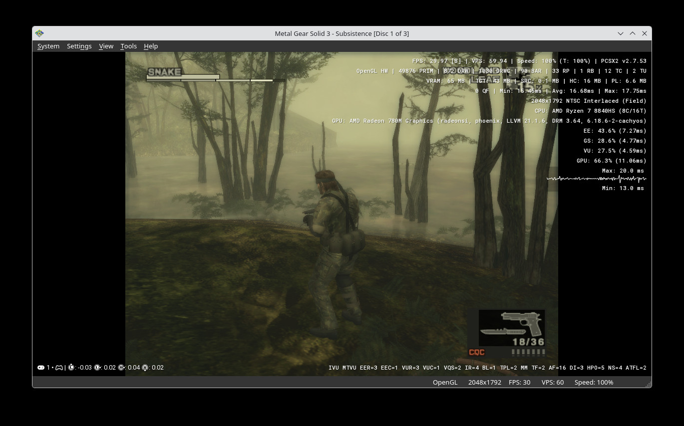Click the '2048x1792' resolution in status bar
The height and width of the screenshot is (426, 684).
point(485,382)
